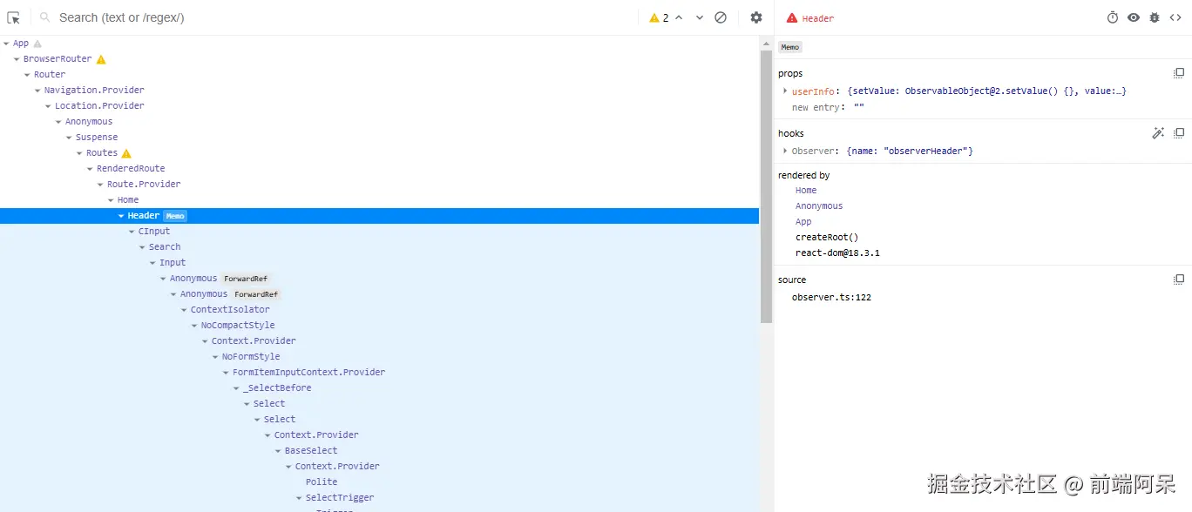
Task: Click react-dom@18.3.1 text
Action: click(837, 253)
